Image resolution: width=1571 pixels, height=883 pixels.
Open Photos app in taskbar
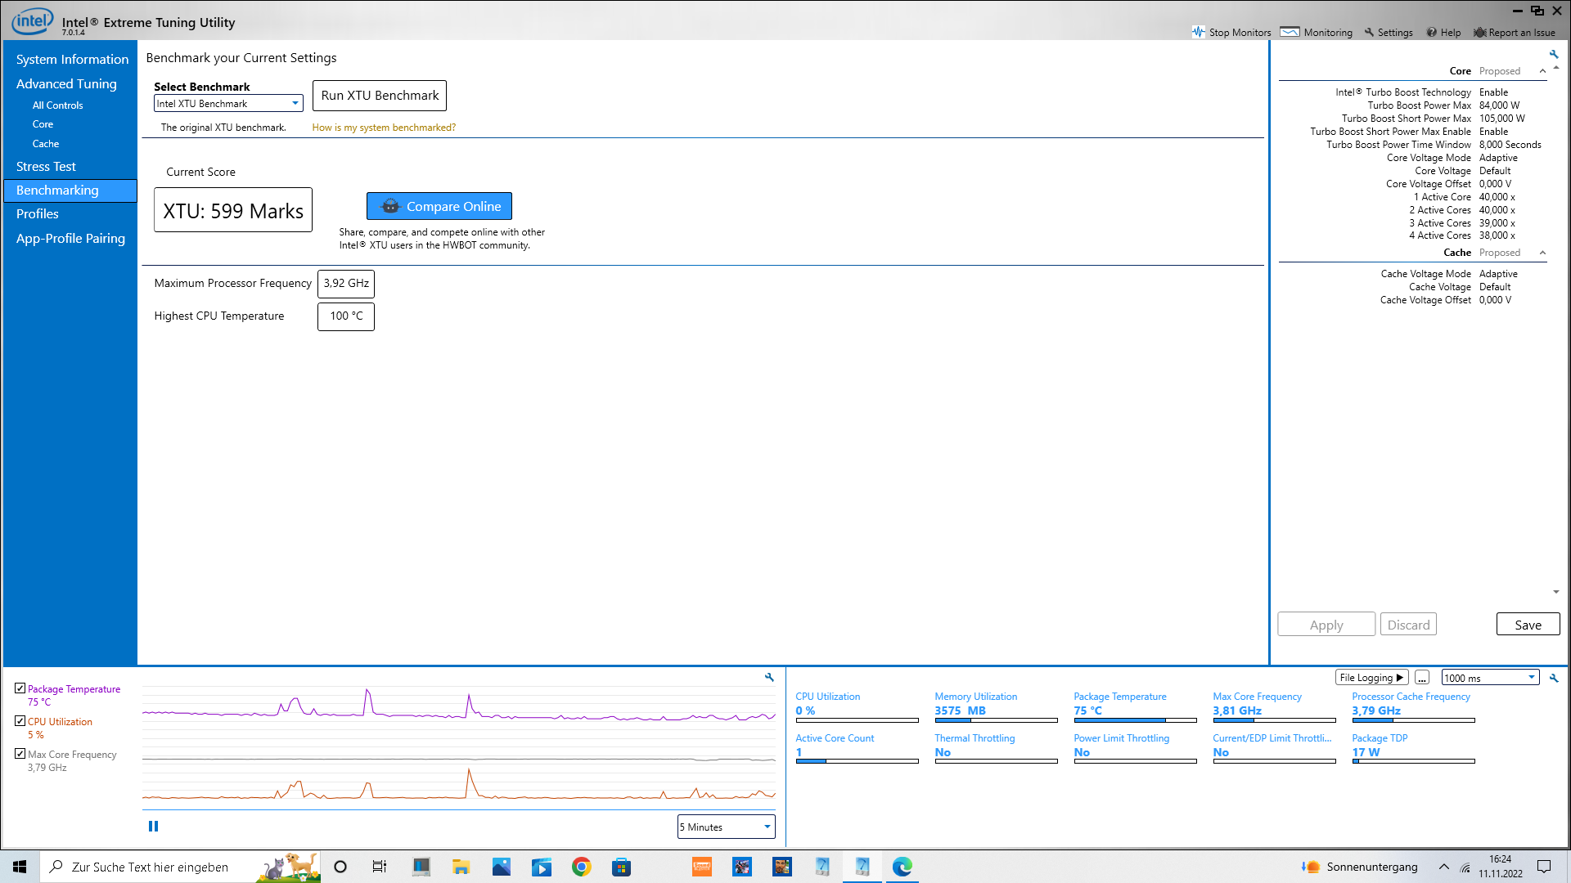coord(501,867)
